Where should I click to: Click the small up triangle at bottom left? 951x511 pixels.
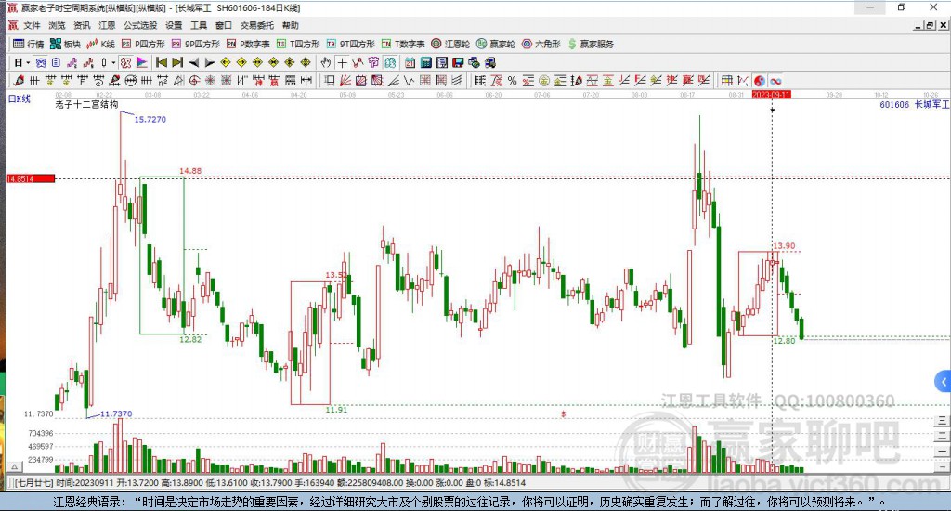[15, 466]
